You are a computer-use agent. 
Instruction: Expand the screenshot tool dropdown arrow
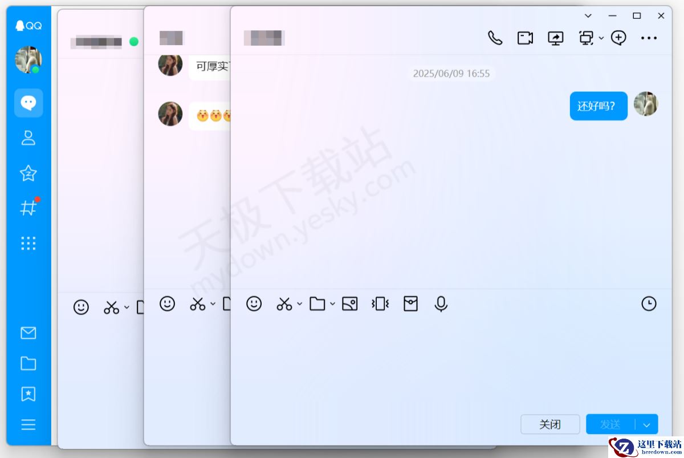coord(298,305)
